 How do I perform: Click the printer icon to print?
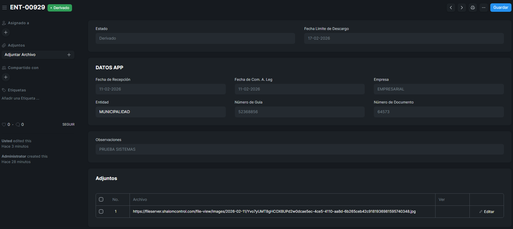pos(473,8)
